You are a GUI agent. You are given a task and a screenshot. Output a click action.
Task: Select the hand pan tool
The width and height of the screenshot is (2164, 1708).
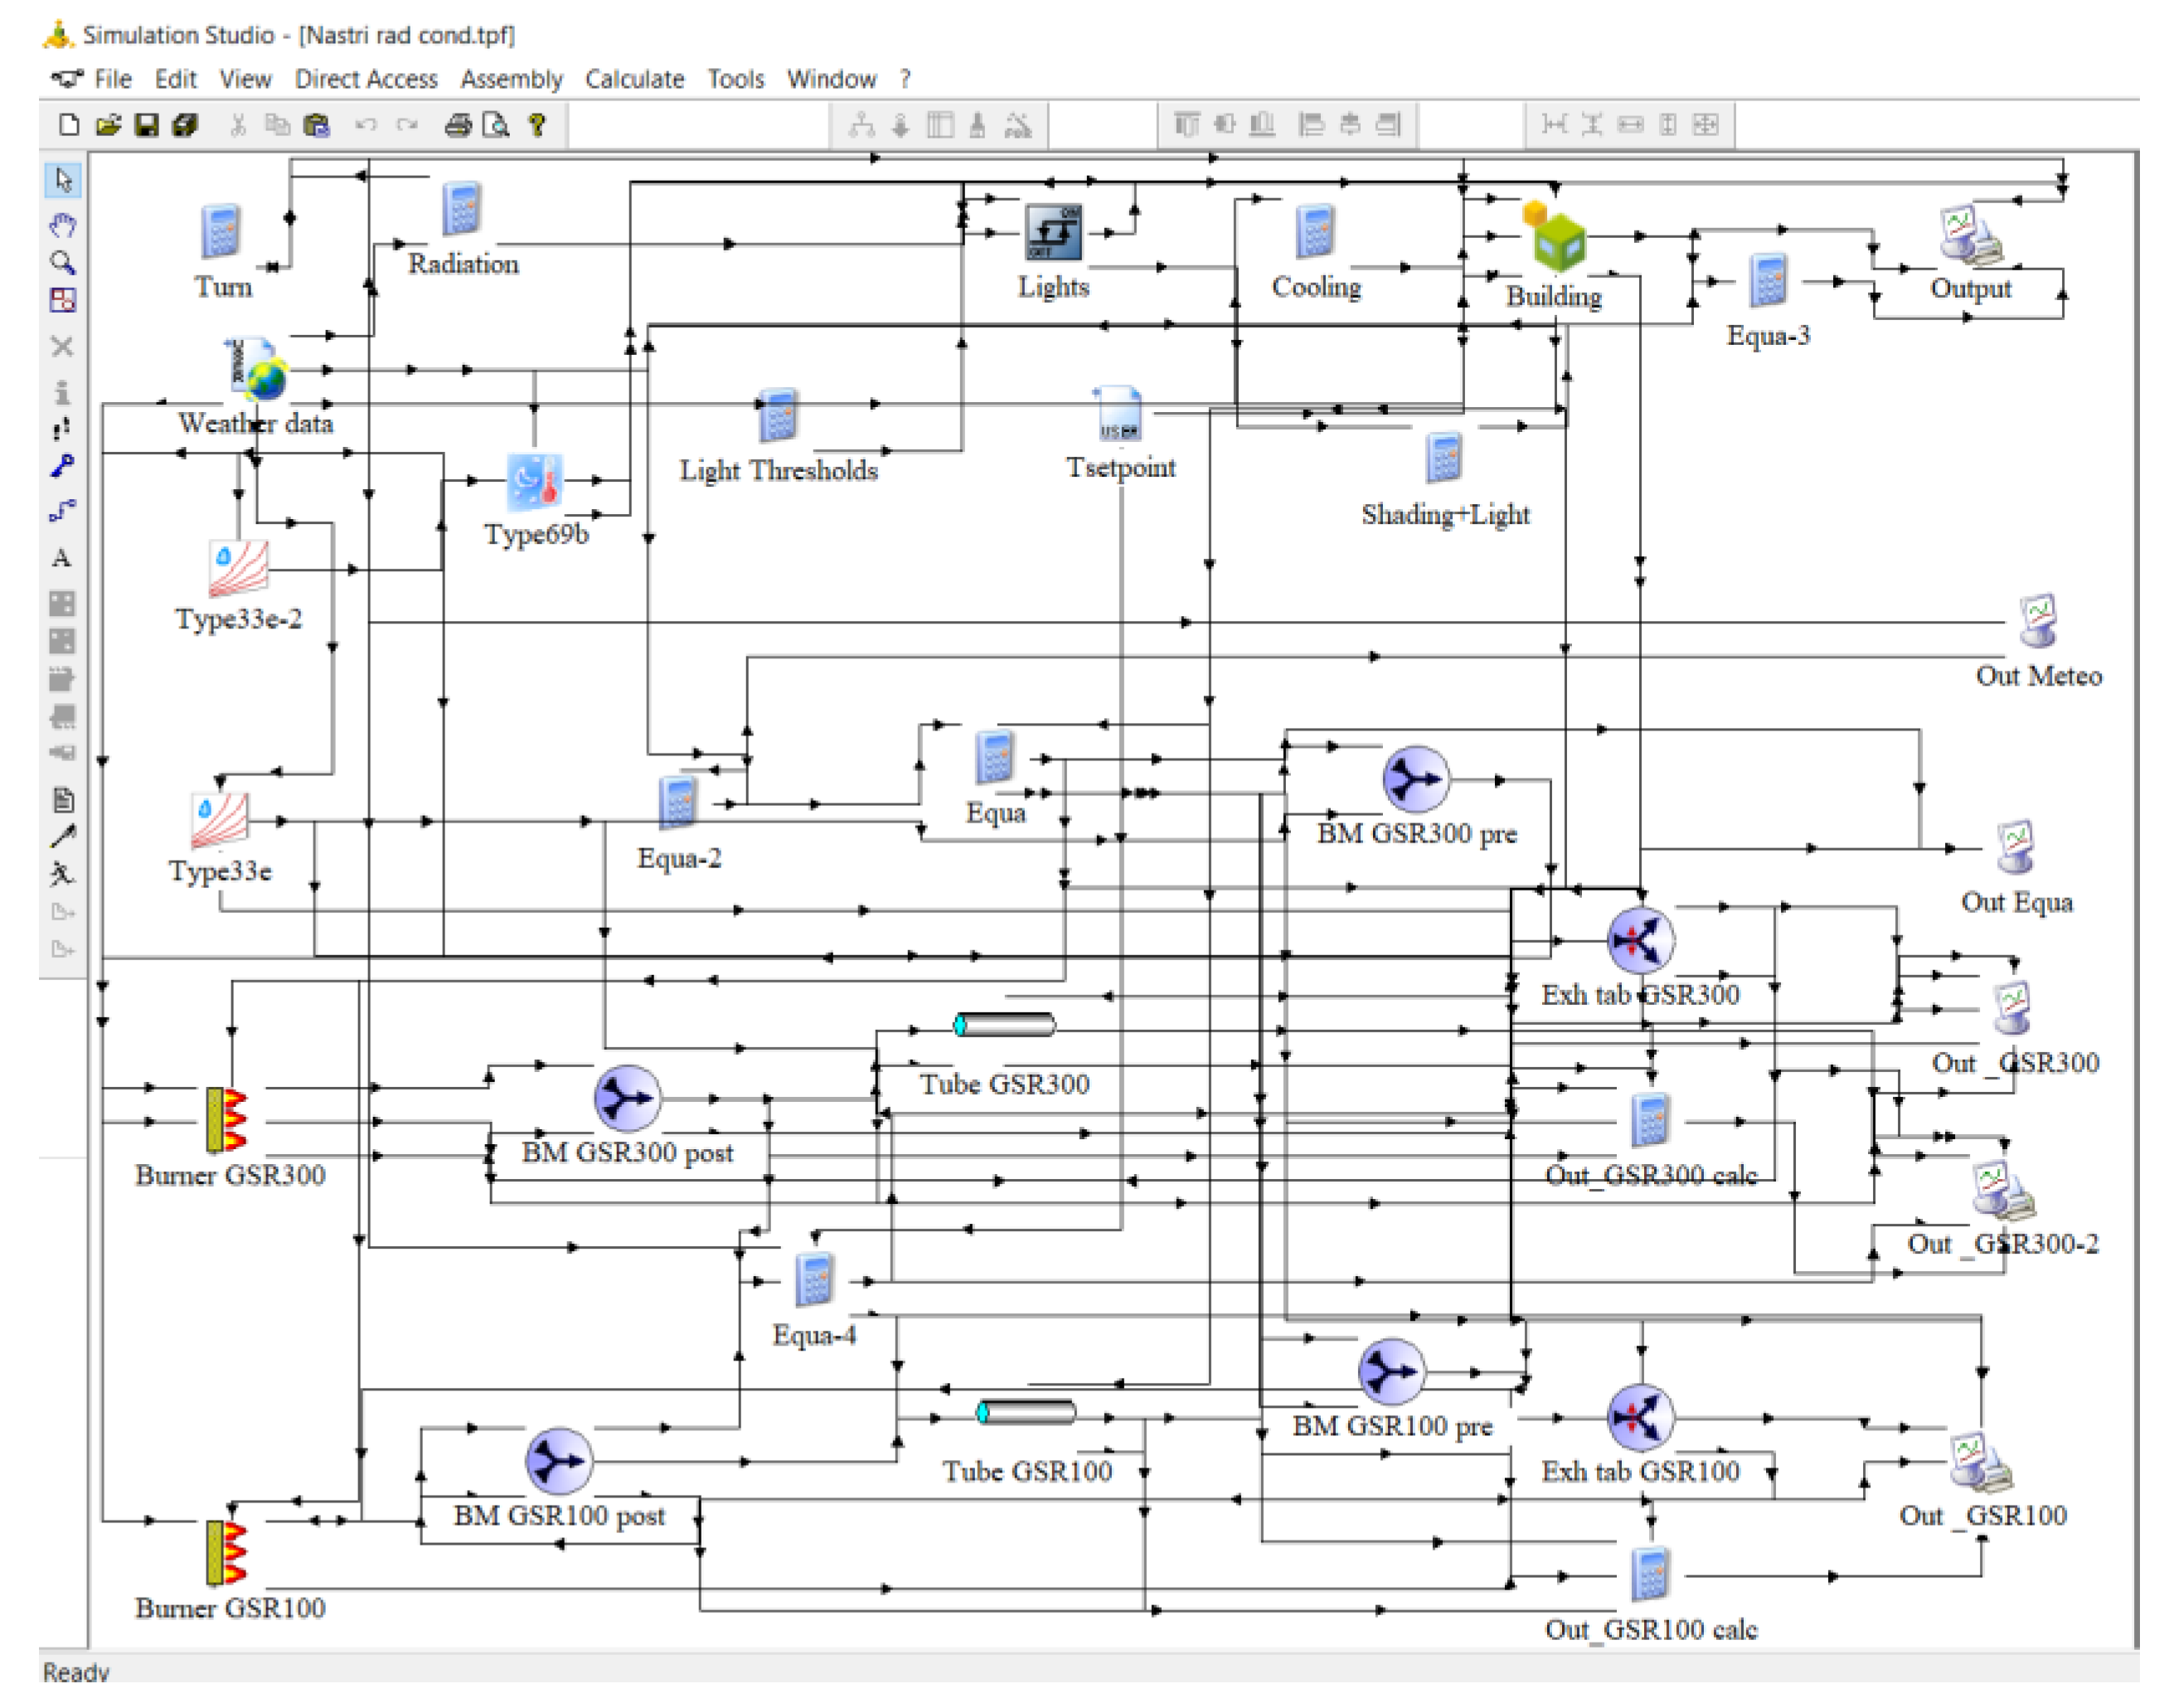(x=63, y=224)
